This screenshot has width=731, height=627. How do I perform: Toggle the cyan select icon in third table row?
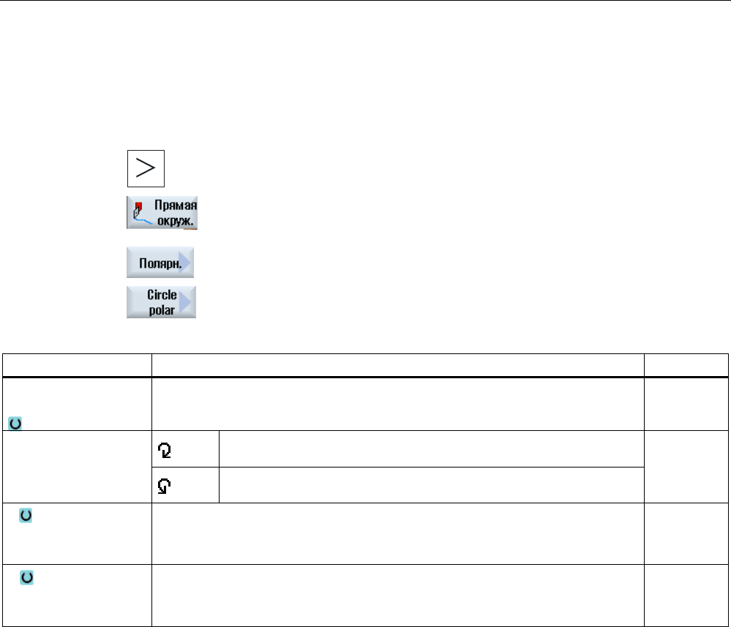(x=26, y=515)
